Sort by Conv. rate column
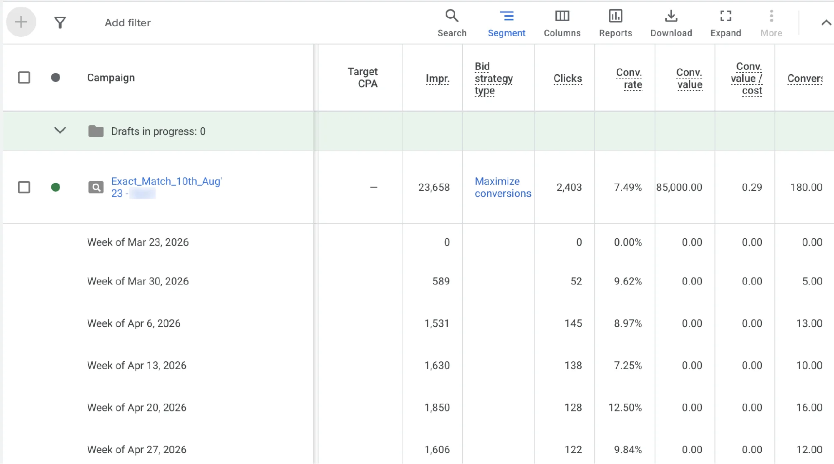 [x=629, y=78]
